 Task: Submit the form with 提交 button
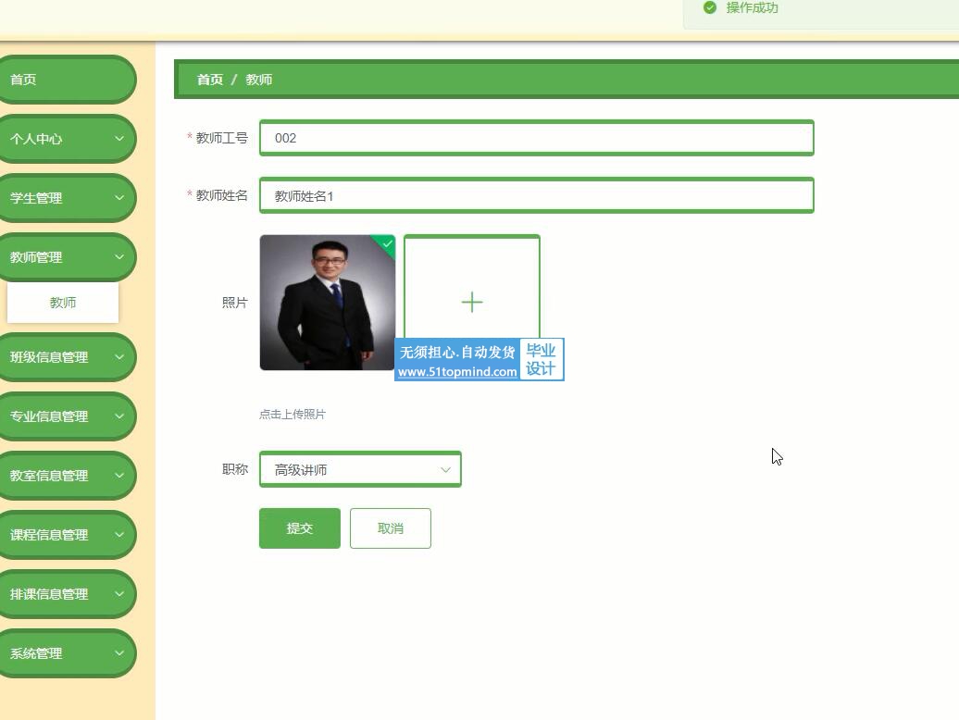coord(300,528)
